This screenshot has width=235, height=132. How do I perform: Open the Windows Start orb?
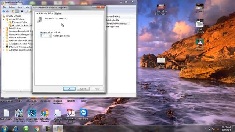(4, 129)
